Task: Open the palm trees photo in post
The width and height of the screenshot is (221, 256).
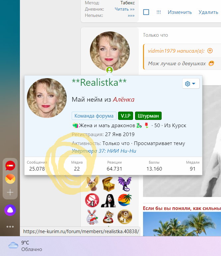Action: tap(182, 224)
